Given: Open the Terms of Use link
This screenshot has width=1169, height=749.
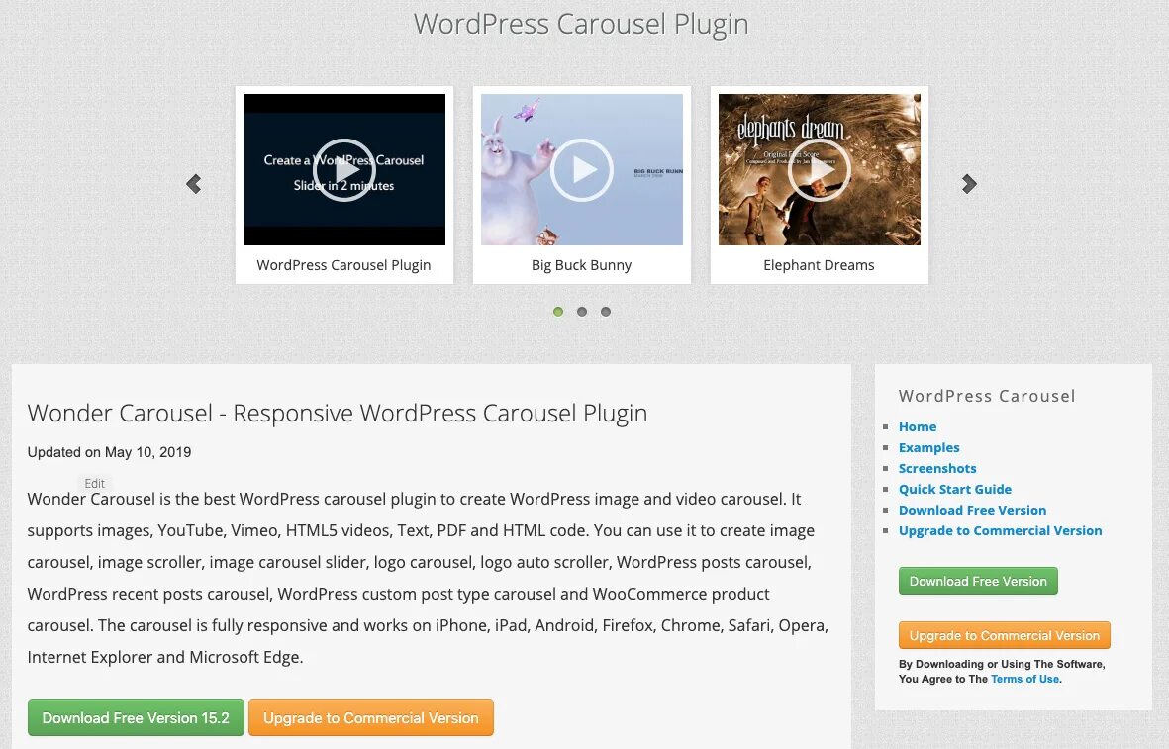Looking at the screenshot, I should tap(1025, 679).
